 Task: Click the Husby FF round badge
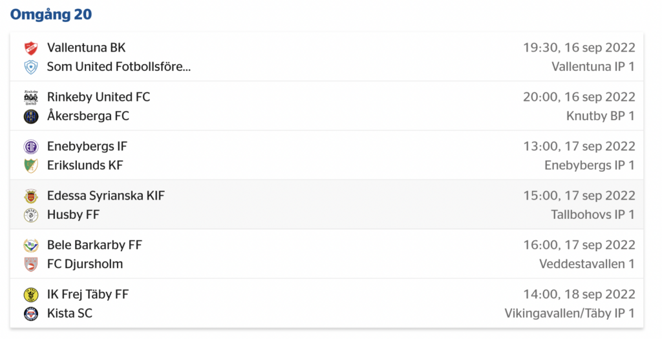(31, 215)
